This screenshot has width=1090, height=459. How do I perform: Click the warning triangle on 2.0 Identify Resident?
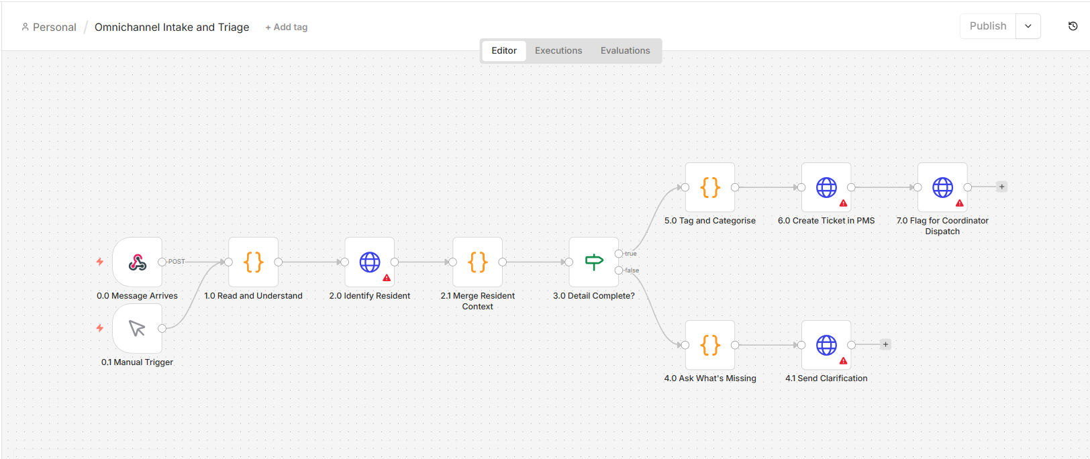387,278
